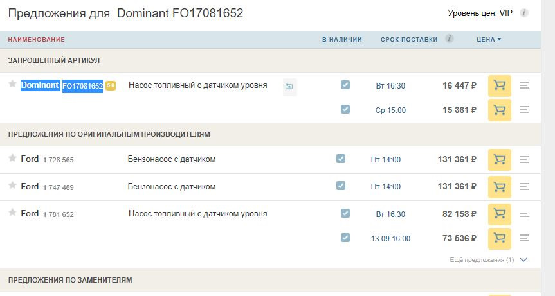Open the Ford 1 781 652 article link

(58, 214)
